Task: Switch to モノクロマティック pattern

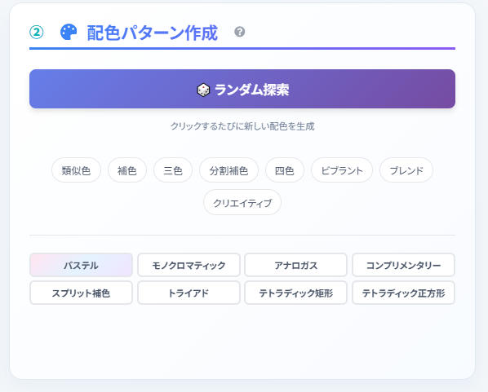Action: pyautogui.click(x=189, y=265)
